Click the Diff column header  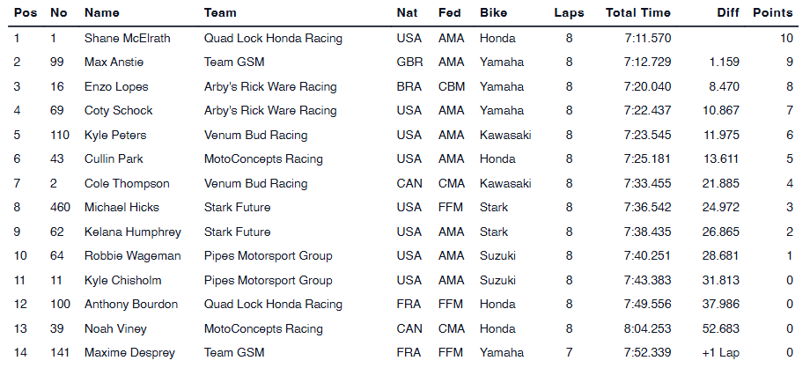pyautogui.click(x=725, y=13)
